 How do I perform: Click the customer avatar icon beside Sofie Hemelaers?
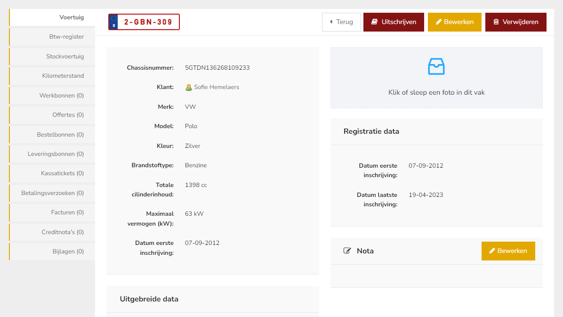click(x=189, y=87)
